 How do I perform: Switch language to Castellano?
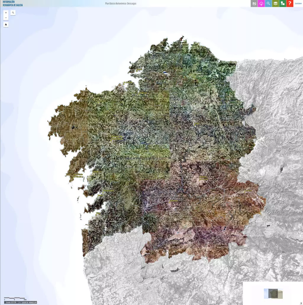(298, 4)
